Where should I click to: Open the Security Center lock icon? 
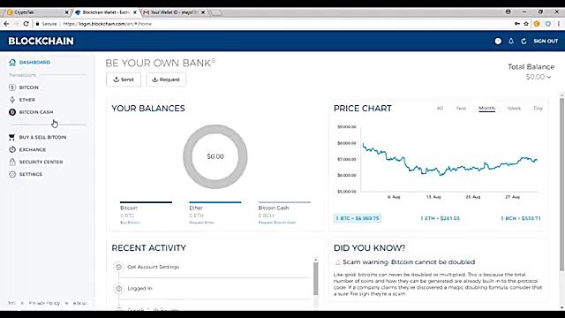12,162
